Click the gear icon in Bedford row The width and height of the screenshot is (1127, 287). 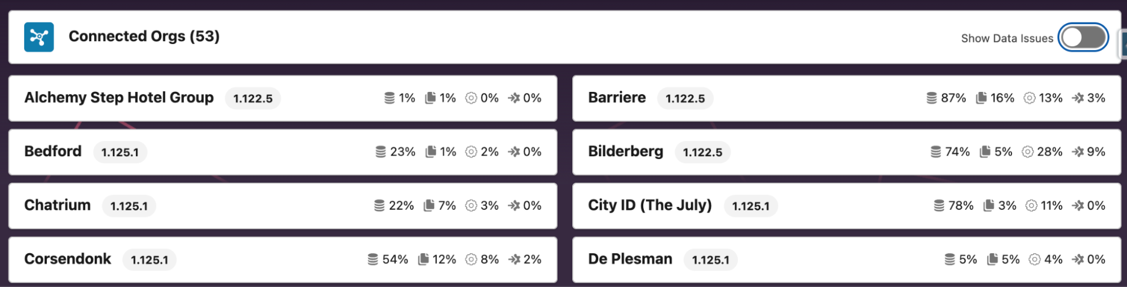tap(471, 152)
